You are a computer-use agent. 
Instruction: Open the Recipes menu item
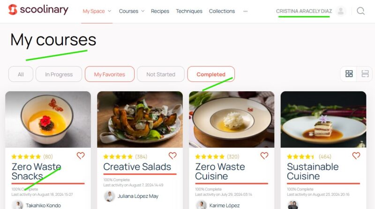(x=160, y=11)
